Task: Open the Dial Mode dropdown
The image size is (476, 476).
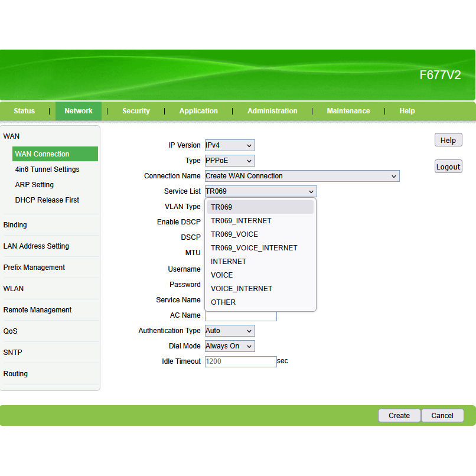Action: tap(230, 346)
